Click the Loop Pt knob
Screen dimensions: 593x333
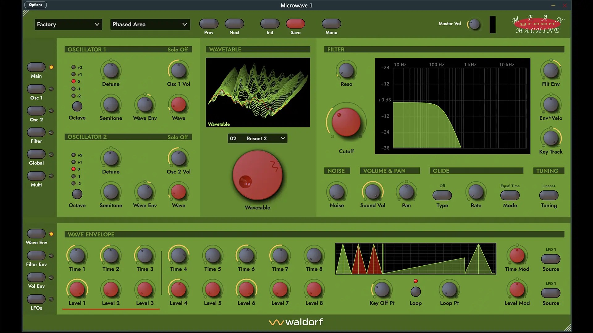tap(449, 289)
